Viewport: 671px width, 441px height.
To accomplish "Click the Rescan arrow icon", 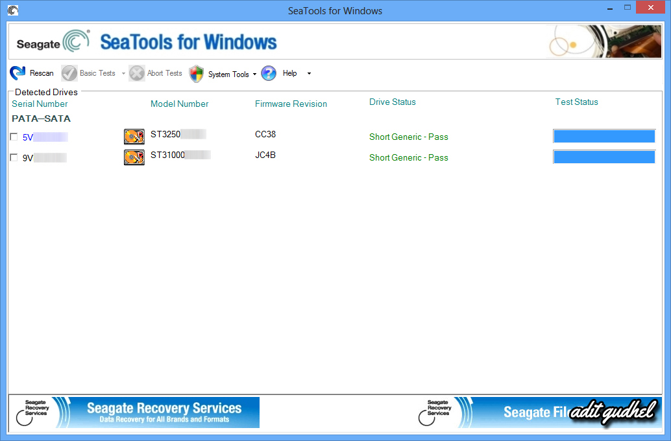I will [x=18, y=73].
